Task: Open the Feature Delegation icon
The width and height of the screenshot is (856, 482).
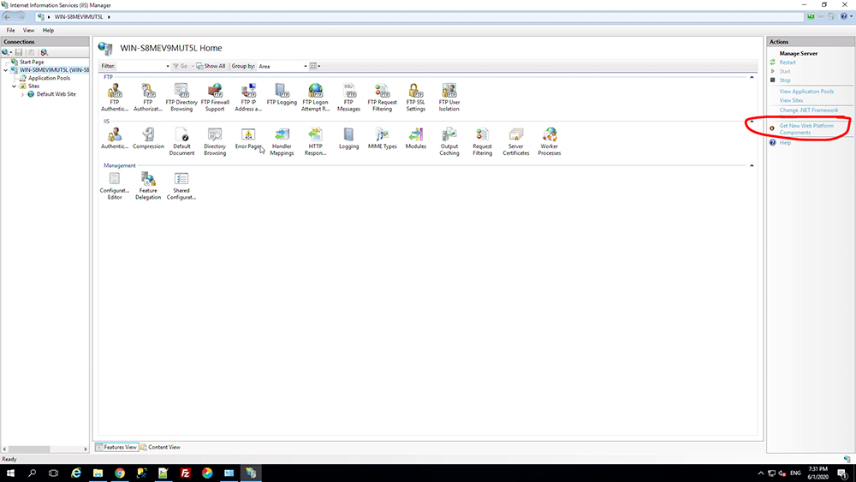Action: [148, 186]
